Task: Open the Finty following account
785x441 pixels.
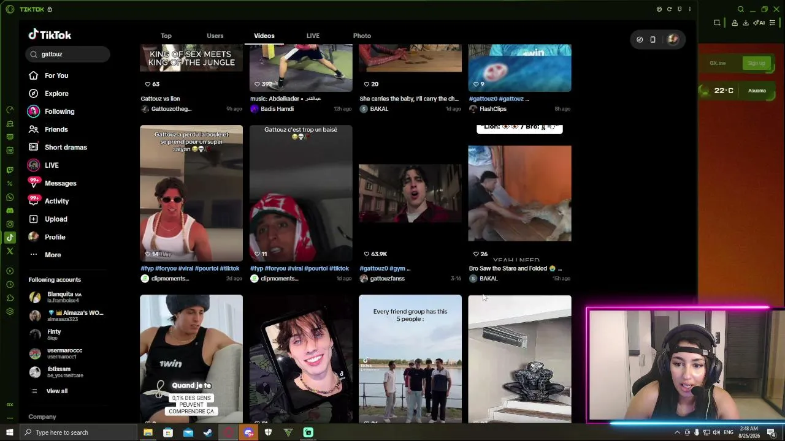Action: coord(44,334)
